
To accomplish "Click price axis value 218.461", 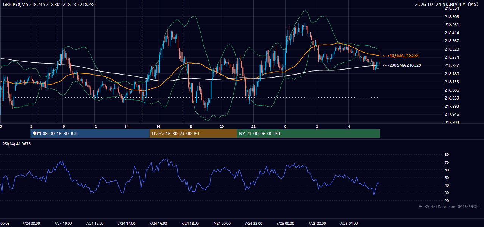I will pyautogui.click(x=451, y=25).
